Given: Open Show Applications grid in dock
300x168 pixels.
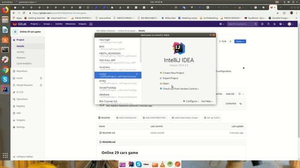Looking at the screenshot, I should [x=5, y=155].
